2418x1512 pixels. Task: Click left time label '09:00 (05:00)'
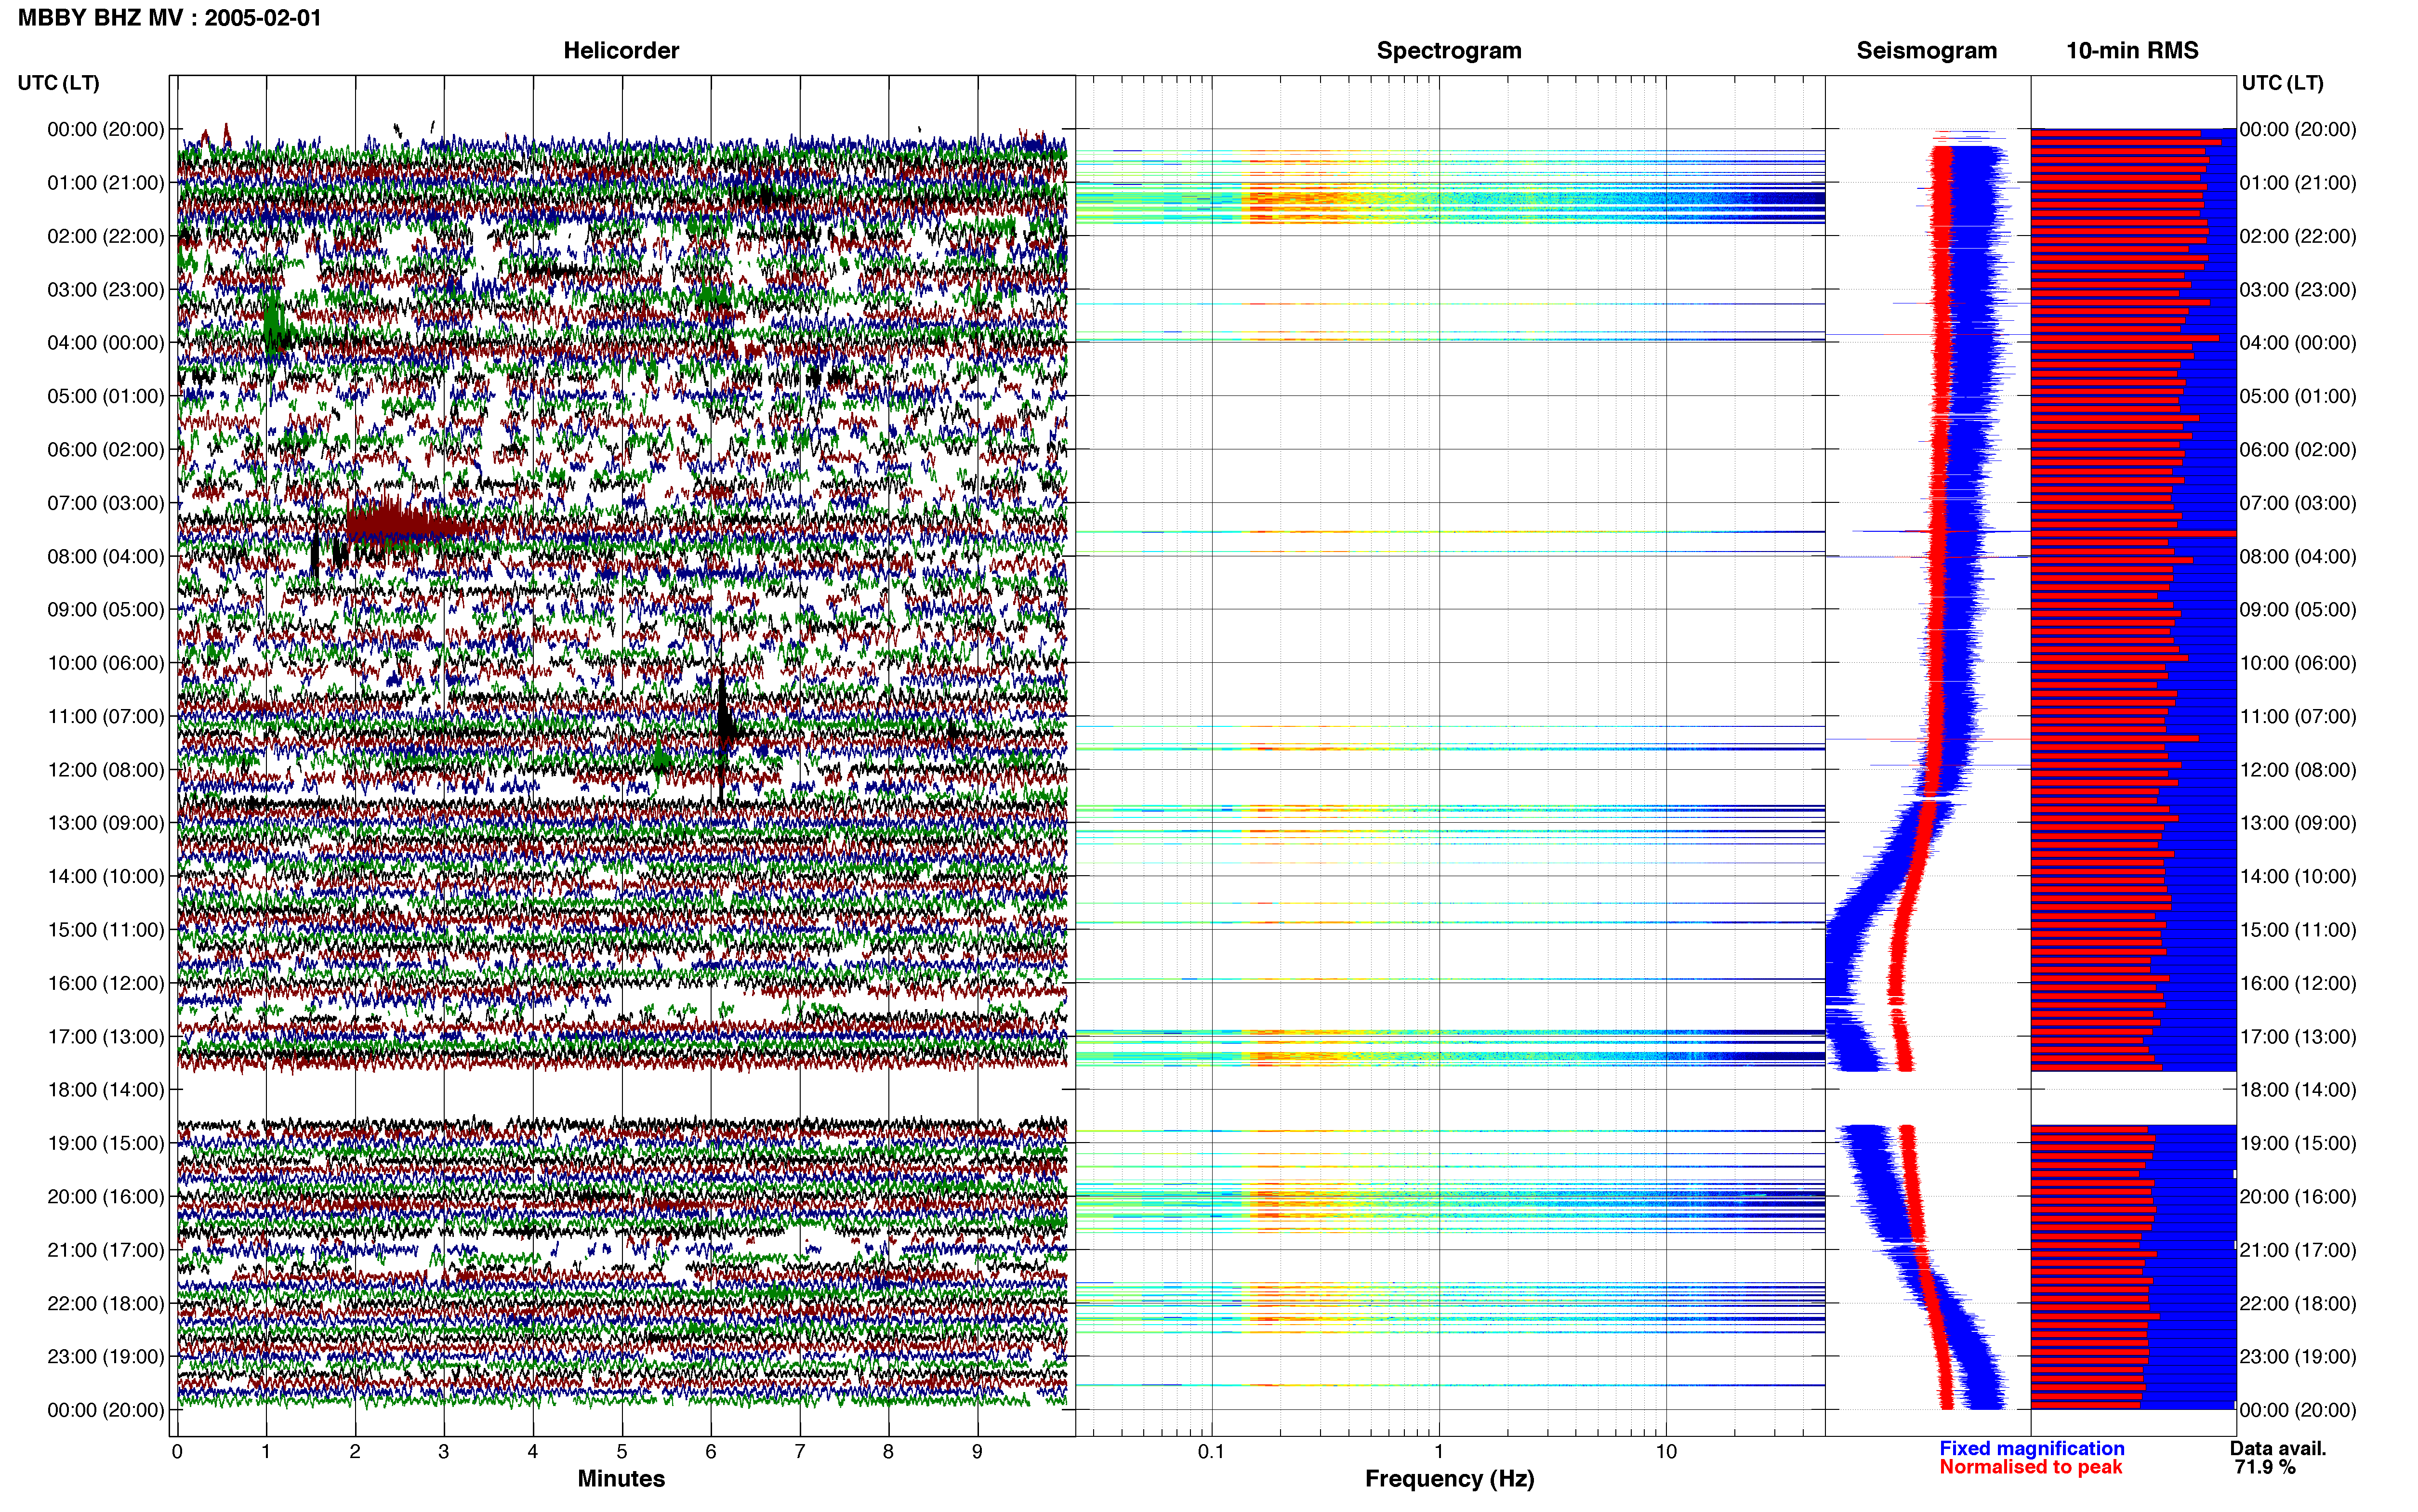(106, 610)
